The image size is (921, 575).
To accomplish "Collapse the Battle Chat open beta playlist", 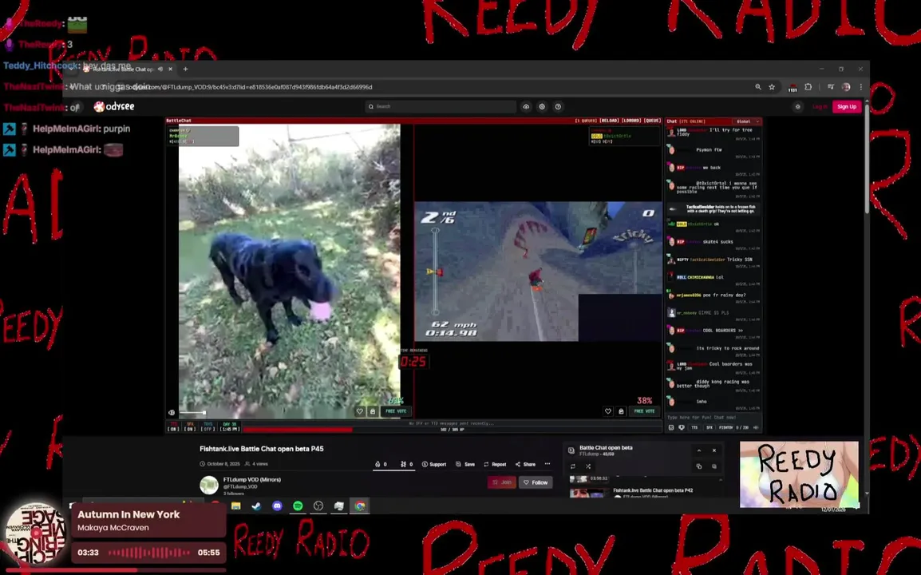I will point(699,451).
